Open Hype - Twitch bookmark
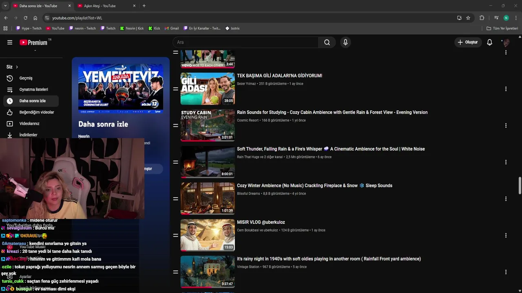The image size is (522, 293). (29, 28)
